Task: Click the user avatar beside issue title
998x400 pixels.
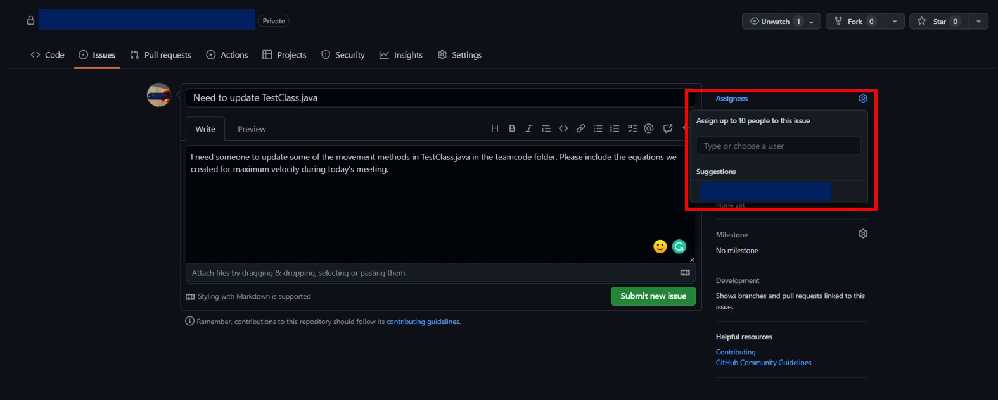Action: pyautogui.click(x=159, y=95)
